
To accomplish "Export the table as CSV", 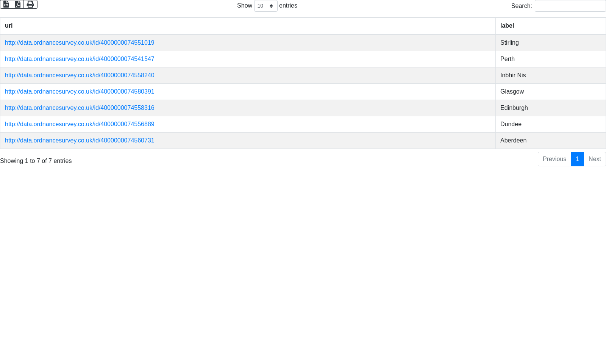I will click(x=6, y=4).
